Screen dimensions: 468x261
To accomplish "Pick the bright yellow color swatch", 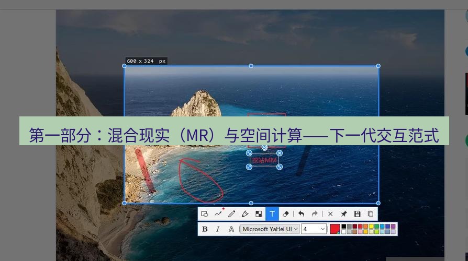I will (x=371, y=226).
